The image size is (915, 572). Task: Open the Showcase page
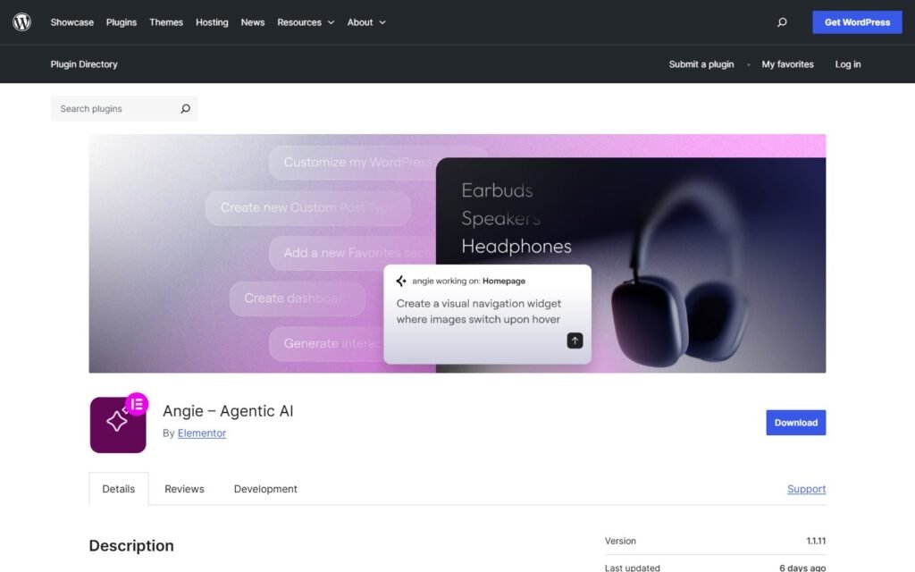click(x=71, y=22)
